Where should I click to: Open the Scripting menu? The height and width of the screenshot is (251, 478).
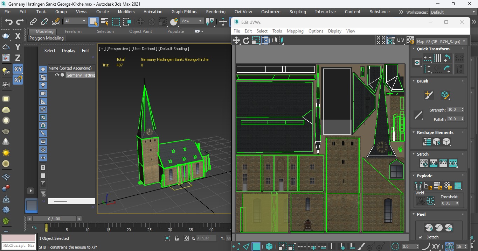(298, 12)
